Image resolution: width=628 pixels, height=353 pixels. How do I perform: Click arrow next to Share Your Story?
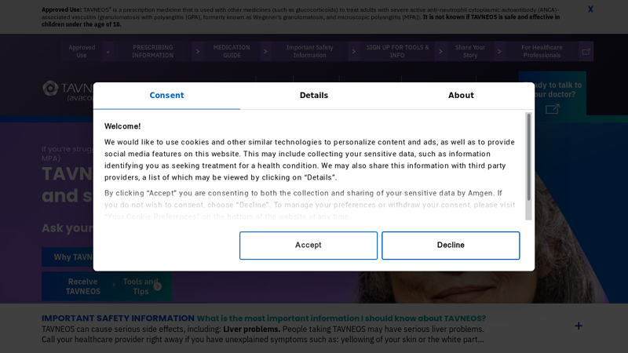click(x=499, y=51)
